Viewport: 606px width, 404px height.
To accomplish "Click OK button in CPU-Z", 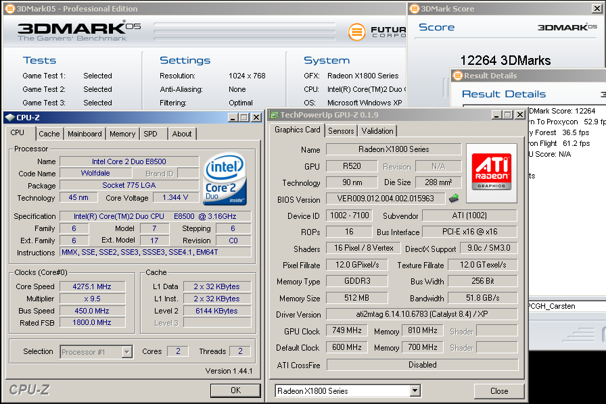I will [x=235, y=390].
